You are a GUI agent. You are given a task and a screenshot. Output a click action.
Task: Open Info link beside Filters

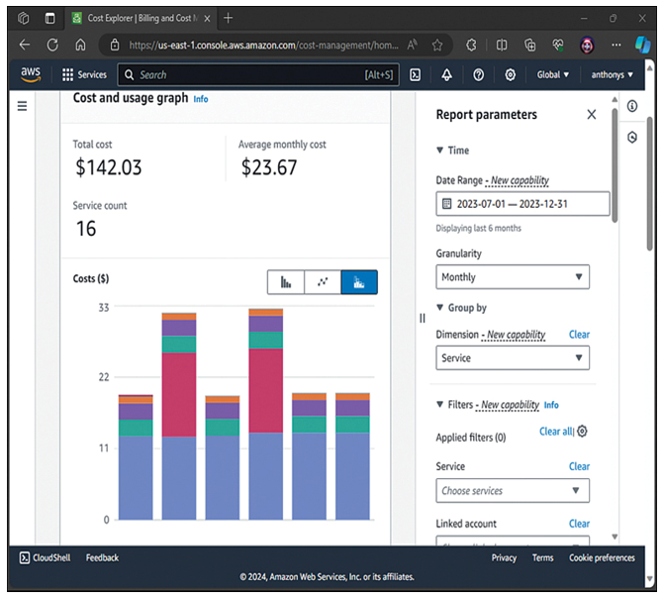point(551,405)
